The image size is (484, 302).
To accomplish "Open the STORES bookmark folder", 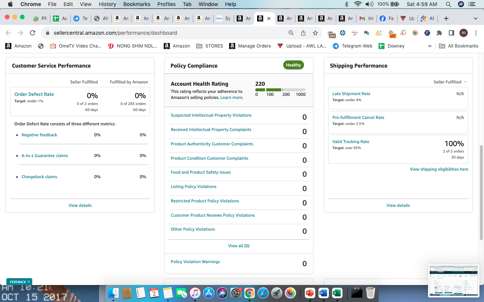I will 209,46.
